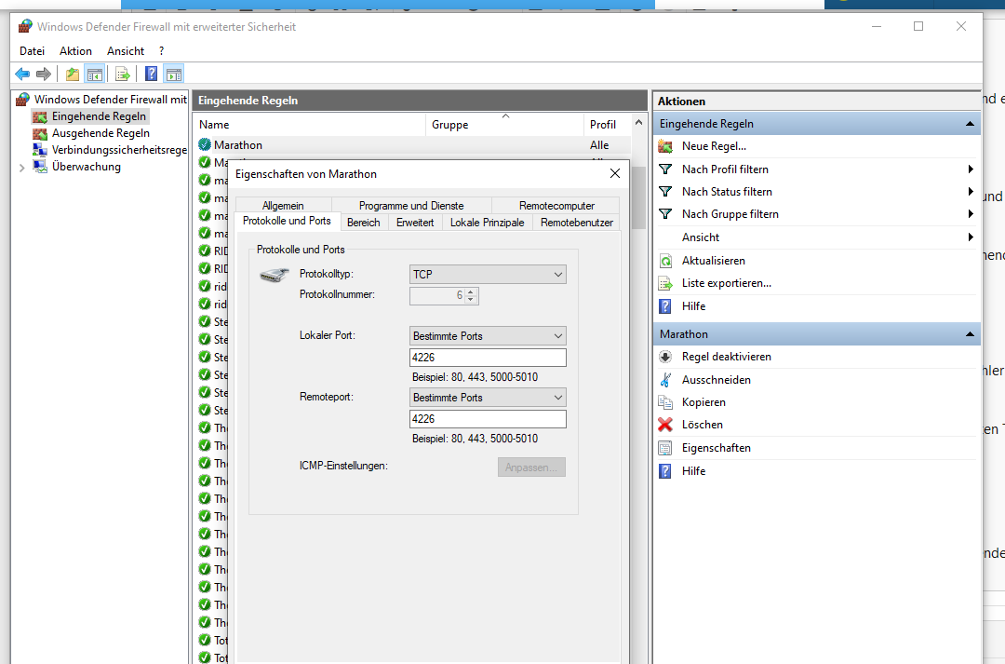Sort rules by the Profil column header

pyautogui.click(x=607, y=125)
